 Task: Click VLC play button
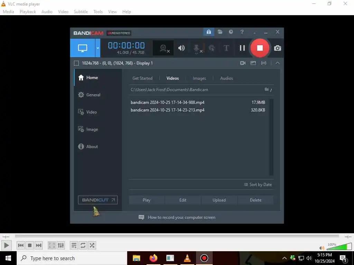click(6, 245)
